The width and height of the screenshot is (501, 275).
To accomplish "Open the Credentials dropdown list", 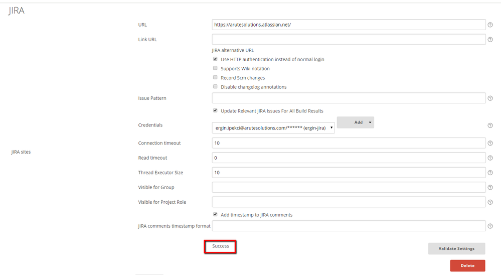I will coord(273,127).
